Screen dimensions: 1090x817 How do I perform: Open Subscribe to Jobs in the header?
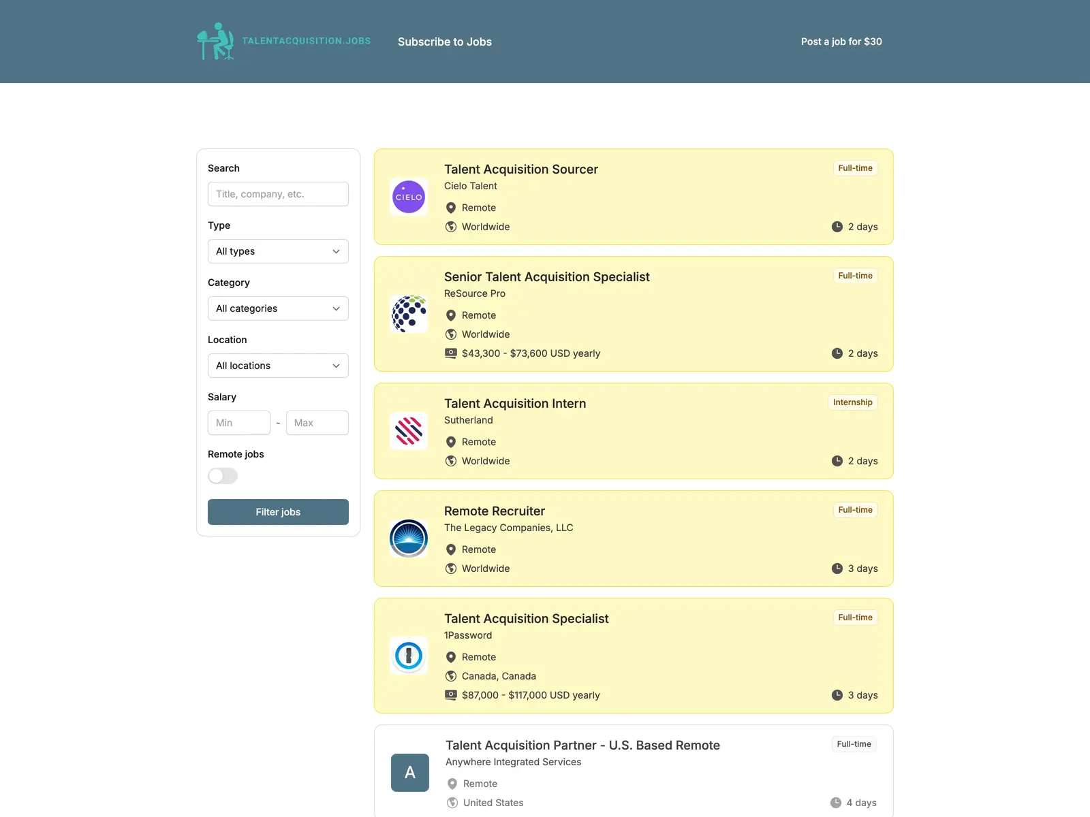click(445, 42)
